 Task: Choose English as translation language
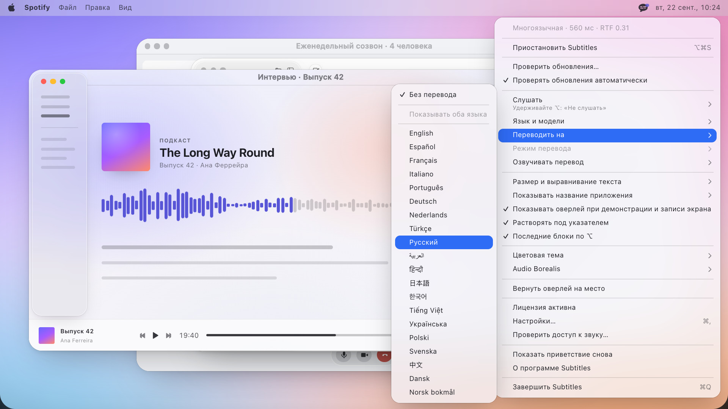pos(444,133)
